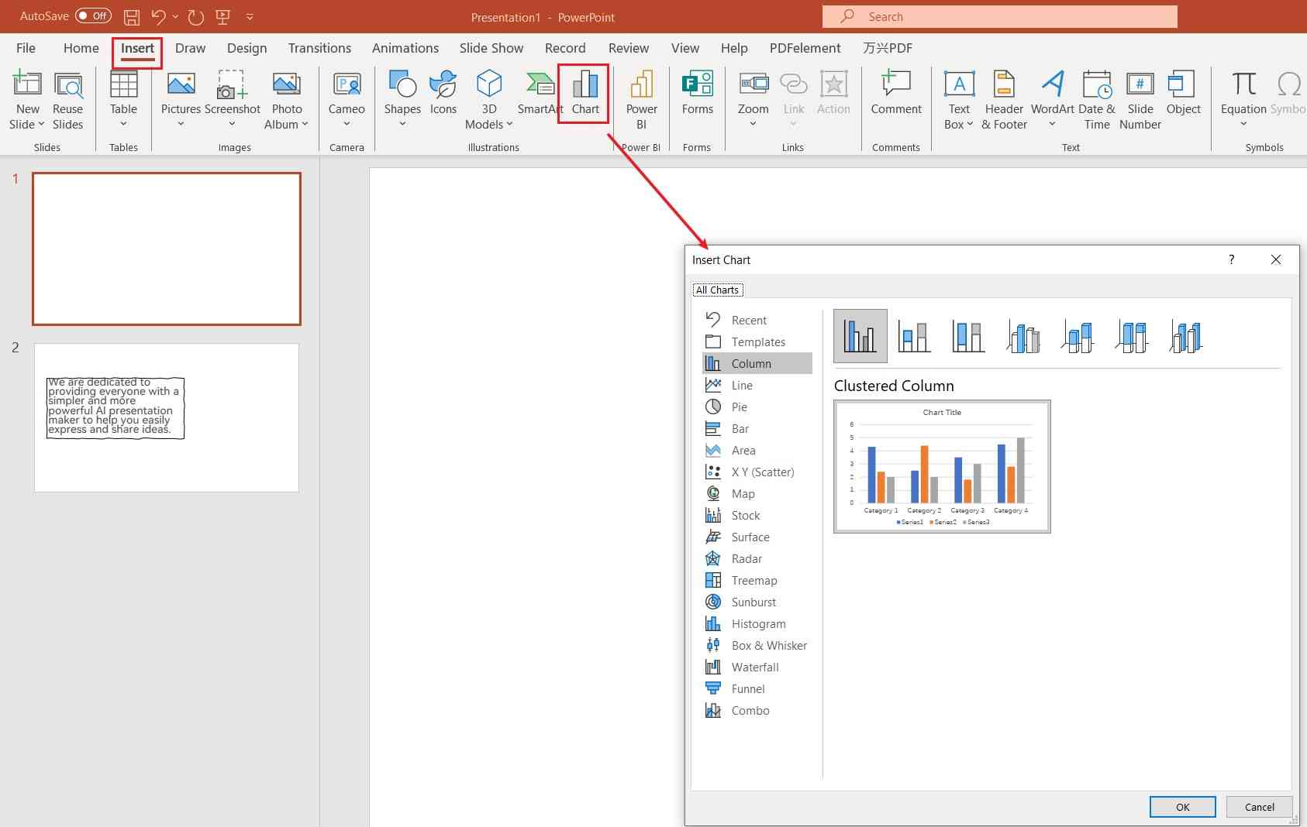Select slide 2 thumbnail
This screenshot has height=827, width=1307.
tap(167, 417)
